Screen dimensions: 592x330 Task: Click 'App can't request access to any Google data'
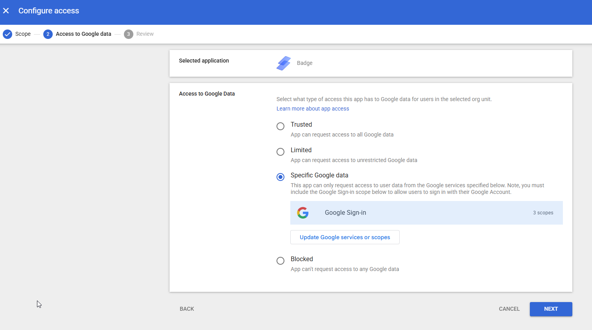click(345, 269)
